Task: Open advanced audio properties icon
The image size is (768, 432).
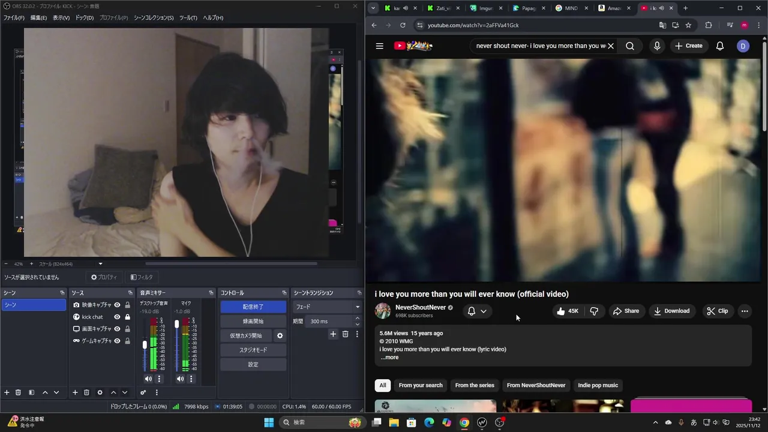Action: click(x=143, y=392)
